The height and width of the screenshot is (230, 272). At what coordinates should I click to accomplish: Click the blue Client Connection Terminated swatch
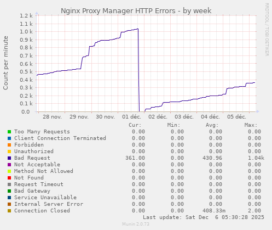coord(9,138)
